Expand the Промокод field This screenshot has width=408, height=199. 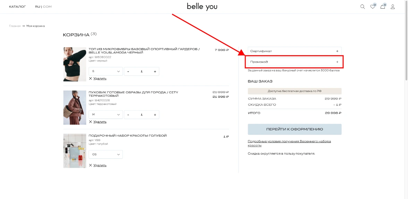point(295,62)
